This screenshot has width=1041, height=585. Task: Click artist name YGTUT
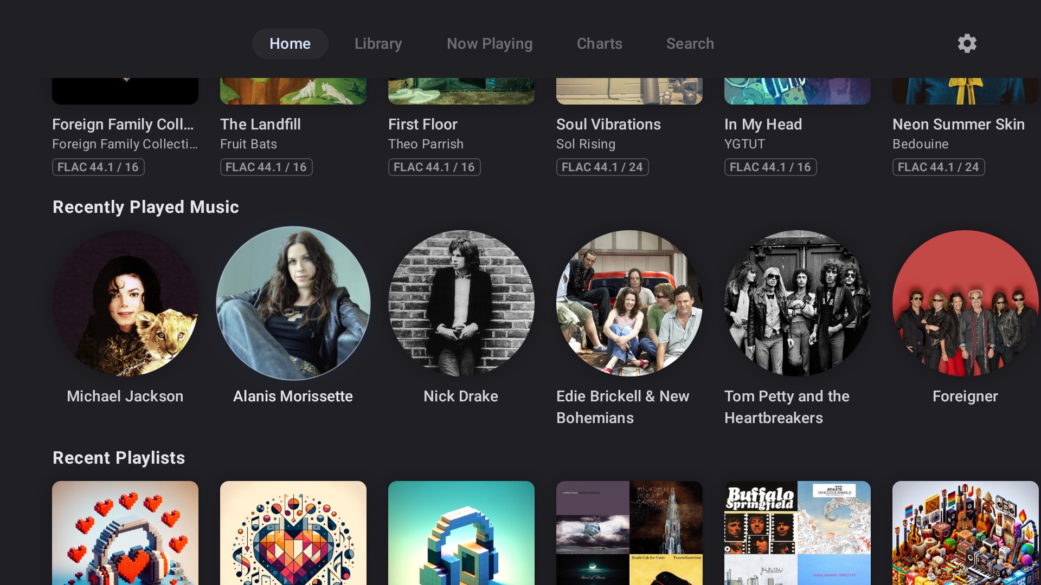[744, 144]
